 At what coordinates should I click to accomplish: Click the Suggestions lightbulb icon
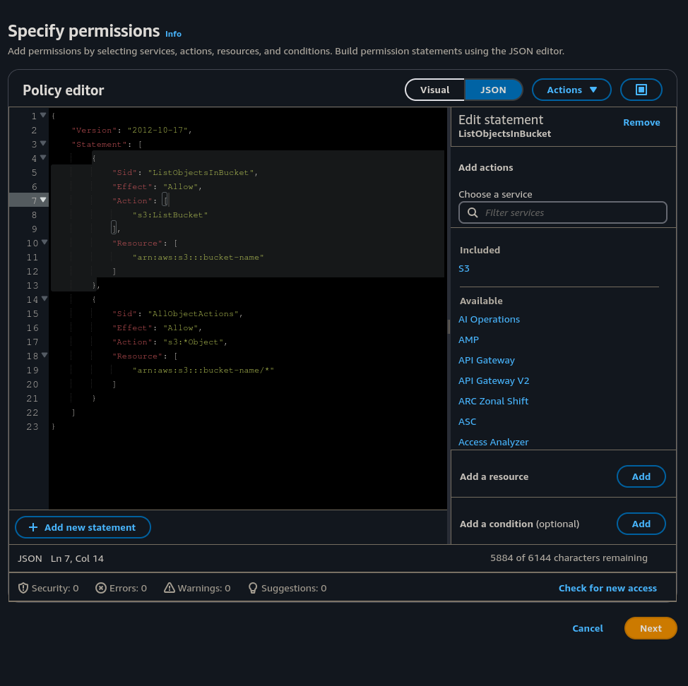click(x=253, y=588)
